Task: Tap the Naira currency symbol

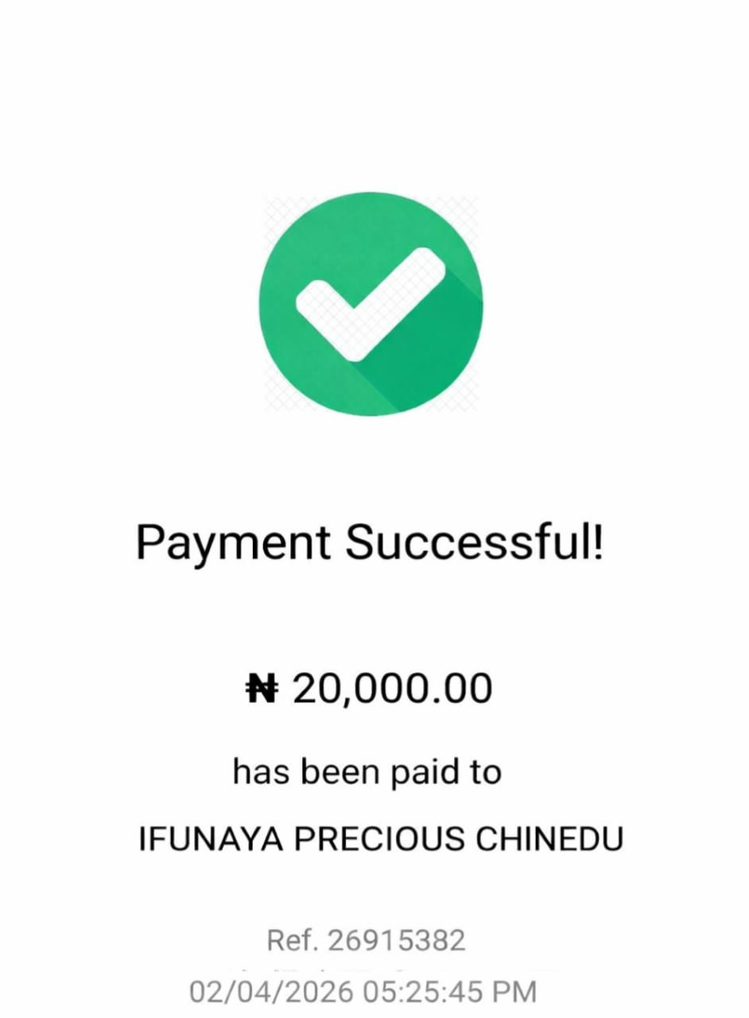Action: pos(262,689)
